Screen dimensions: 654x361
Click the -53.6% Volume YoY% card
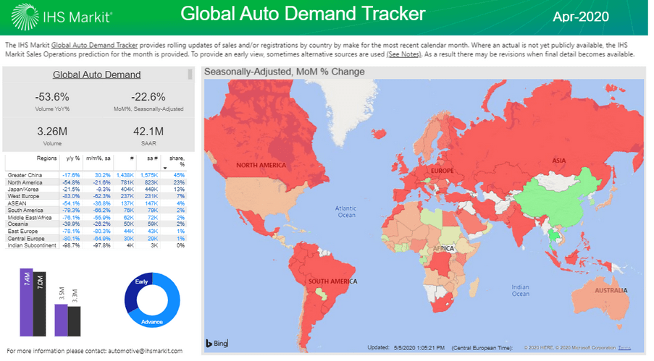[52, 101]
